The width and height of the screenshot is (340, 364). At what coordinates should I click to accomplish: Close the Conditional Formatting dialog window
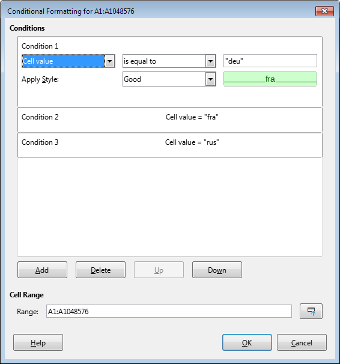pos(325,11)
